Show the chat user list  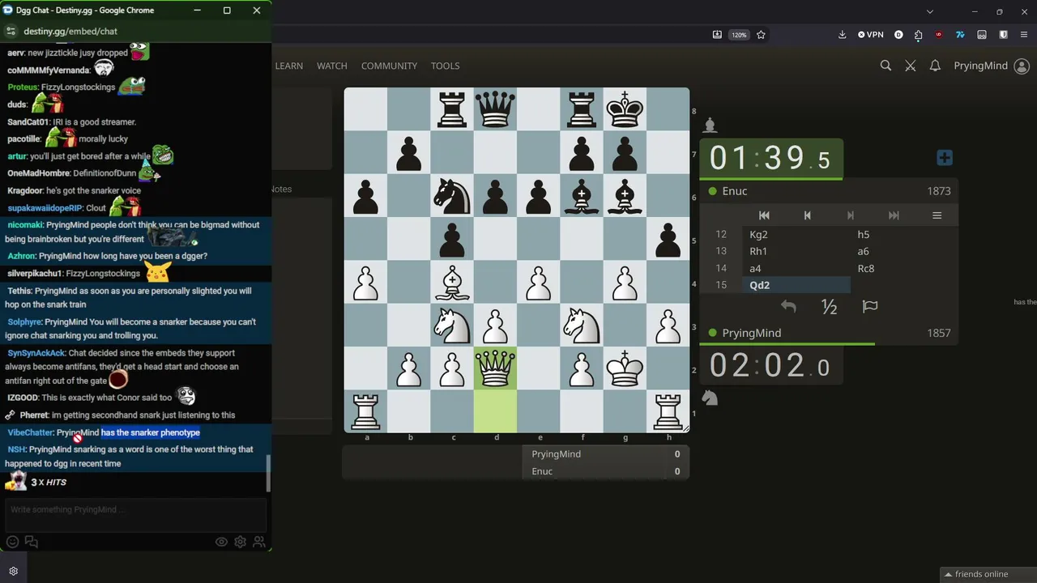(259, 542)
